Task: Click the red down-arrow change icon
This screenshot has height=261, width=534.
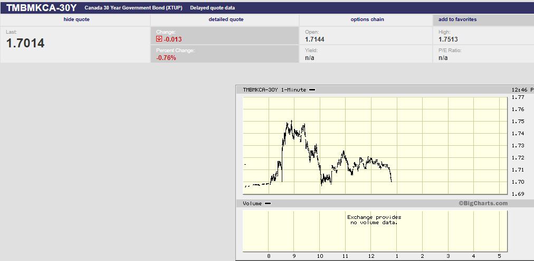Action: (x=159, y=39)
